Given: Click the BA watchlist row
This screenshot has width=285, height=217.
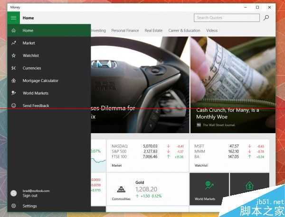Looking at the screenshot, I should [x=229, y=157].
